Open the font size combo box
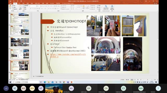The image size is (167, 93). tap(39, 6)
